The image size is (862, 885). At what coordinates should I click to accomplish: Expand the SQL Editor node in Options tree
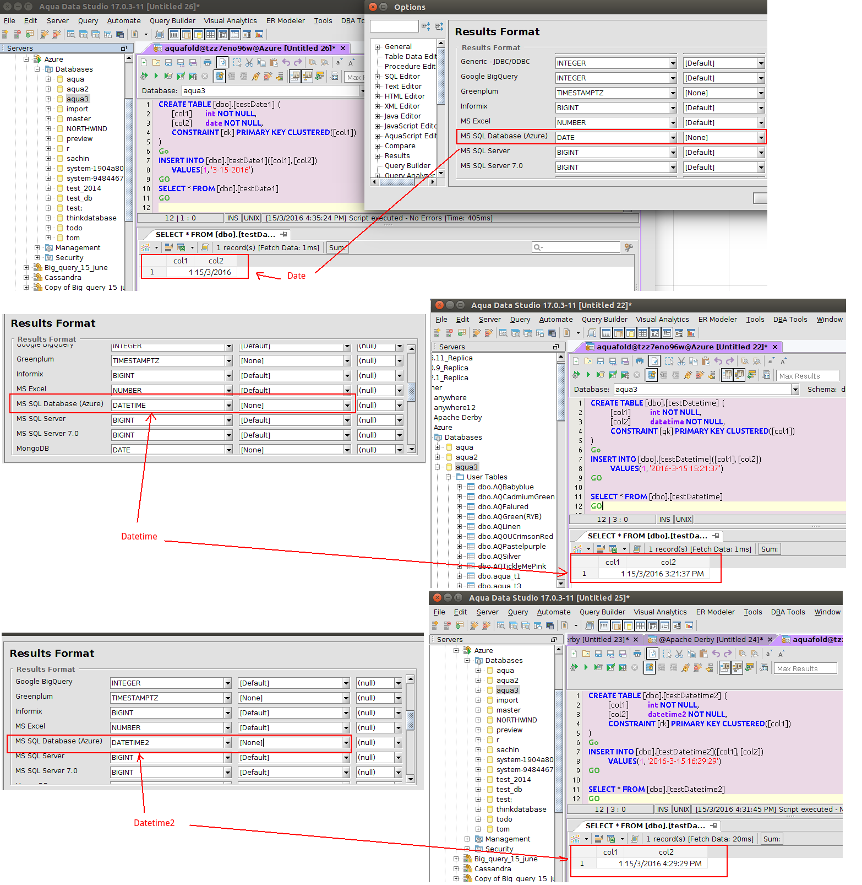(378, 77)
